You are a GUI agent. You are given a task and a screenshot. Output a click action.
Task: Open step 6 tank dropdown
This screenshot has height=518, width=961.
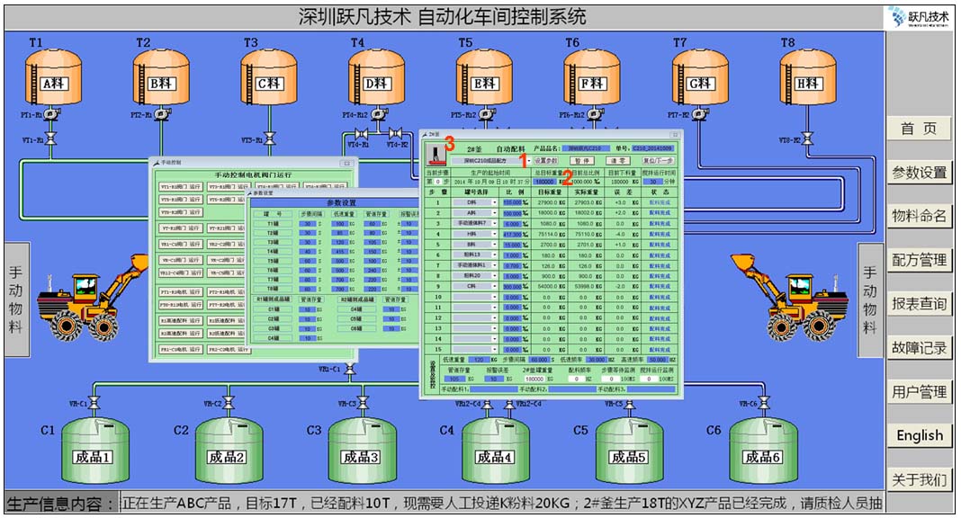coord(475,255)
